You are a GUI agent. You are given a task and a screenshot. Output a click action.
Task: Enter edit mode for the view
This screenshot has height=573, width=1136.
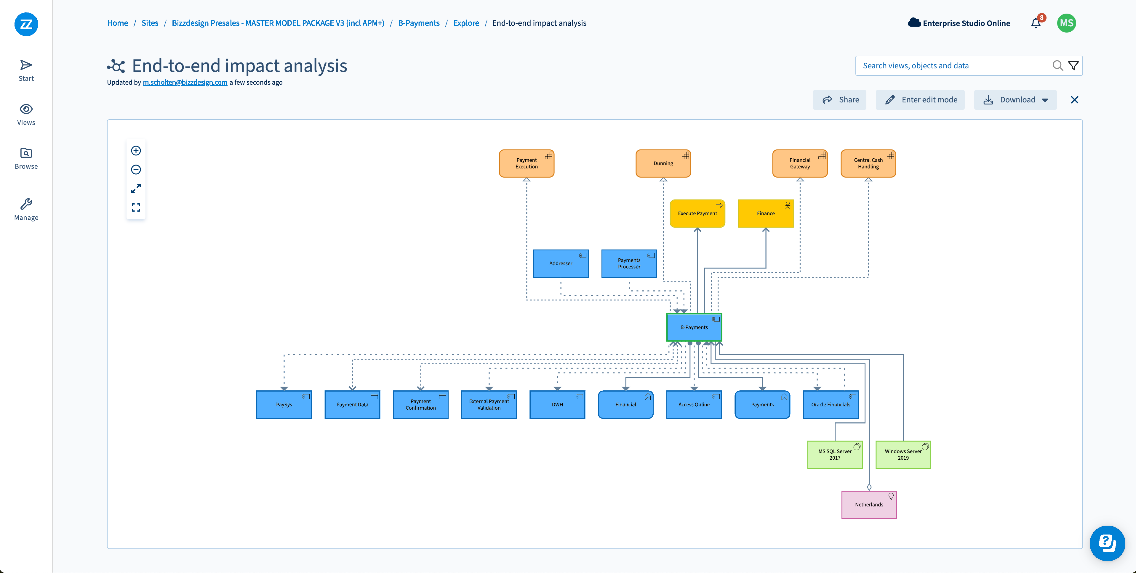pos(920,99)
